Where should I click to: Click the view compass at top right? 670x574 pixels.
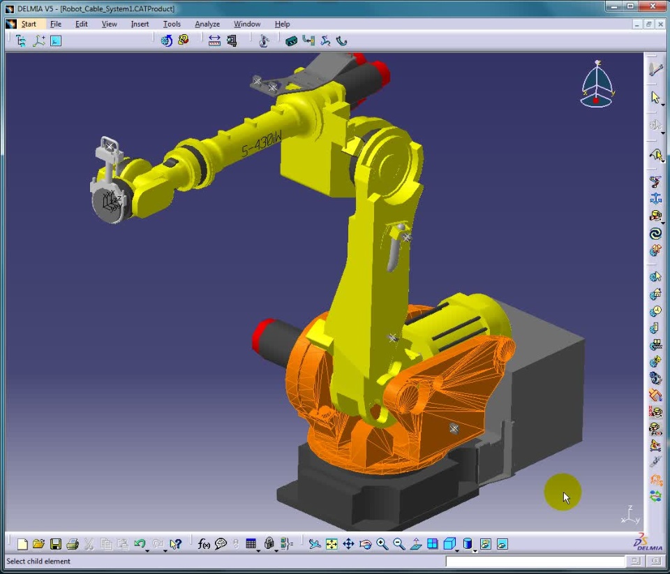point(597,84)
